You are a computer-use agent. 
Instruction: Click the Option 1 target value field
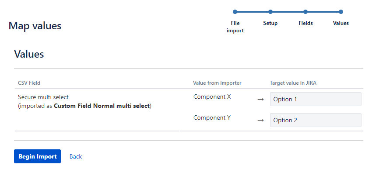pos(316,99)
